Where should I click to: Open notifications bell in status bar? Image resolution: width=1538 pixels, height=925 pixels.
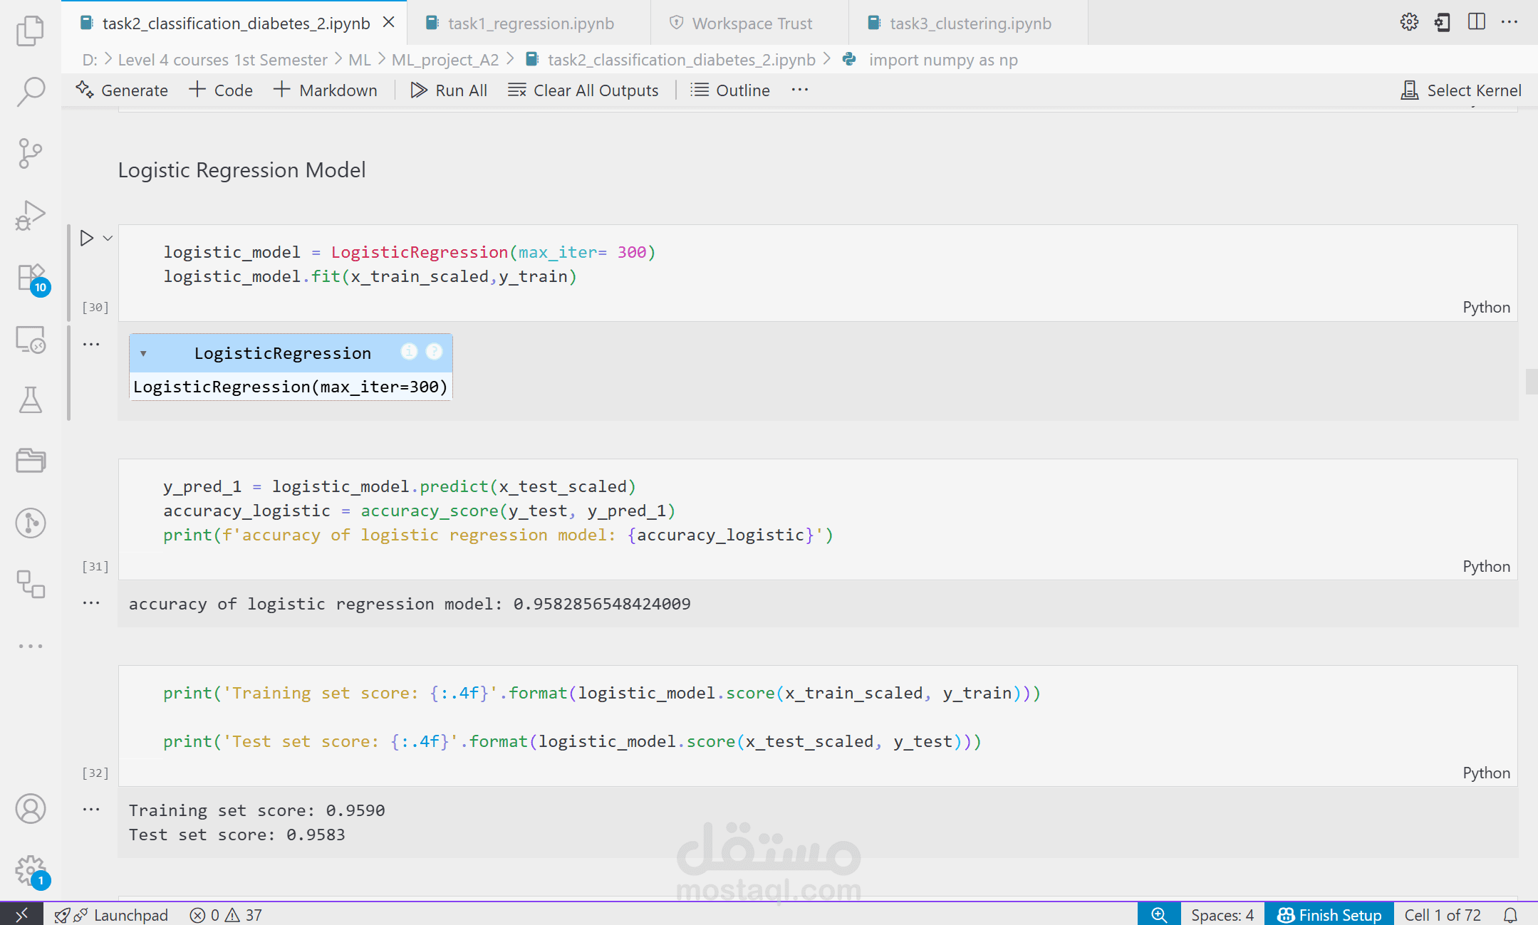(x=1510, y=915)
